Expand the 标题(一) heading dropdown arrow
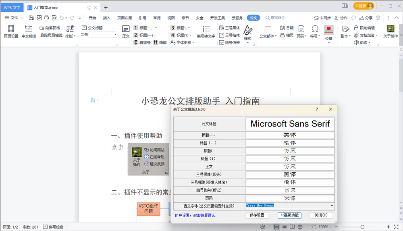Screen dimensions: 403x231 (x=155, y=35)
